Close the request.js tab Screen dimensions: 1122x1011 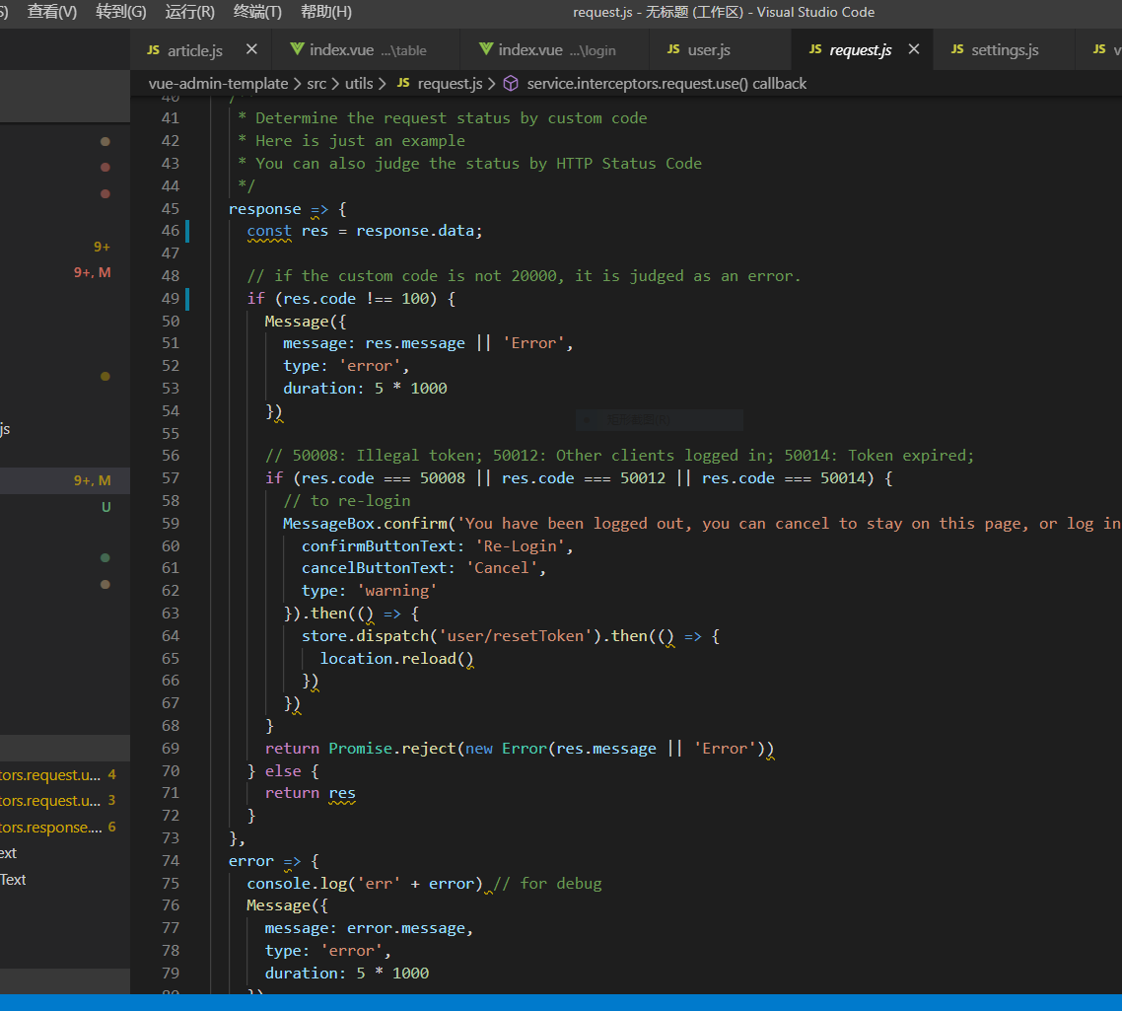pyautogui.click(x=913, y=48)
